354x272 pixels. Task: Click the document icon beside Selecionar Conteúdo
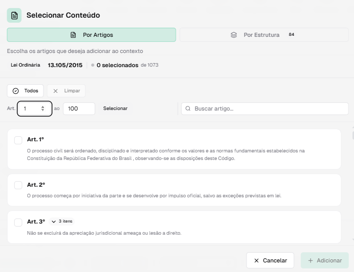[x=14, y=15]
